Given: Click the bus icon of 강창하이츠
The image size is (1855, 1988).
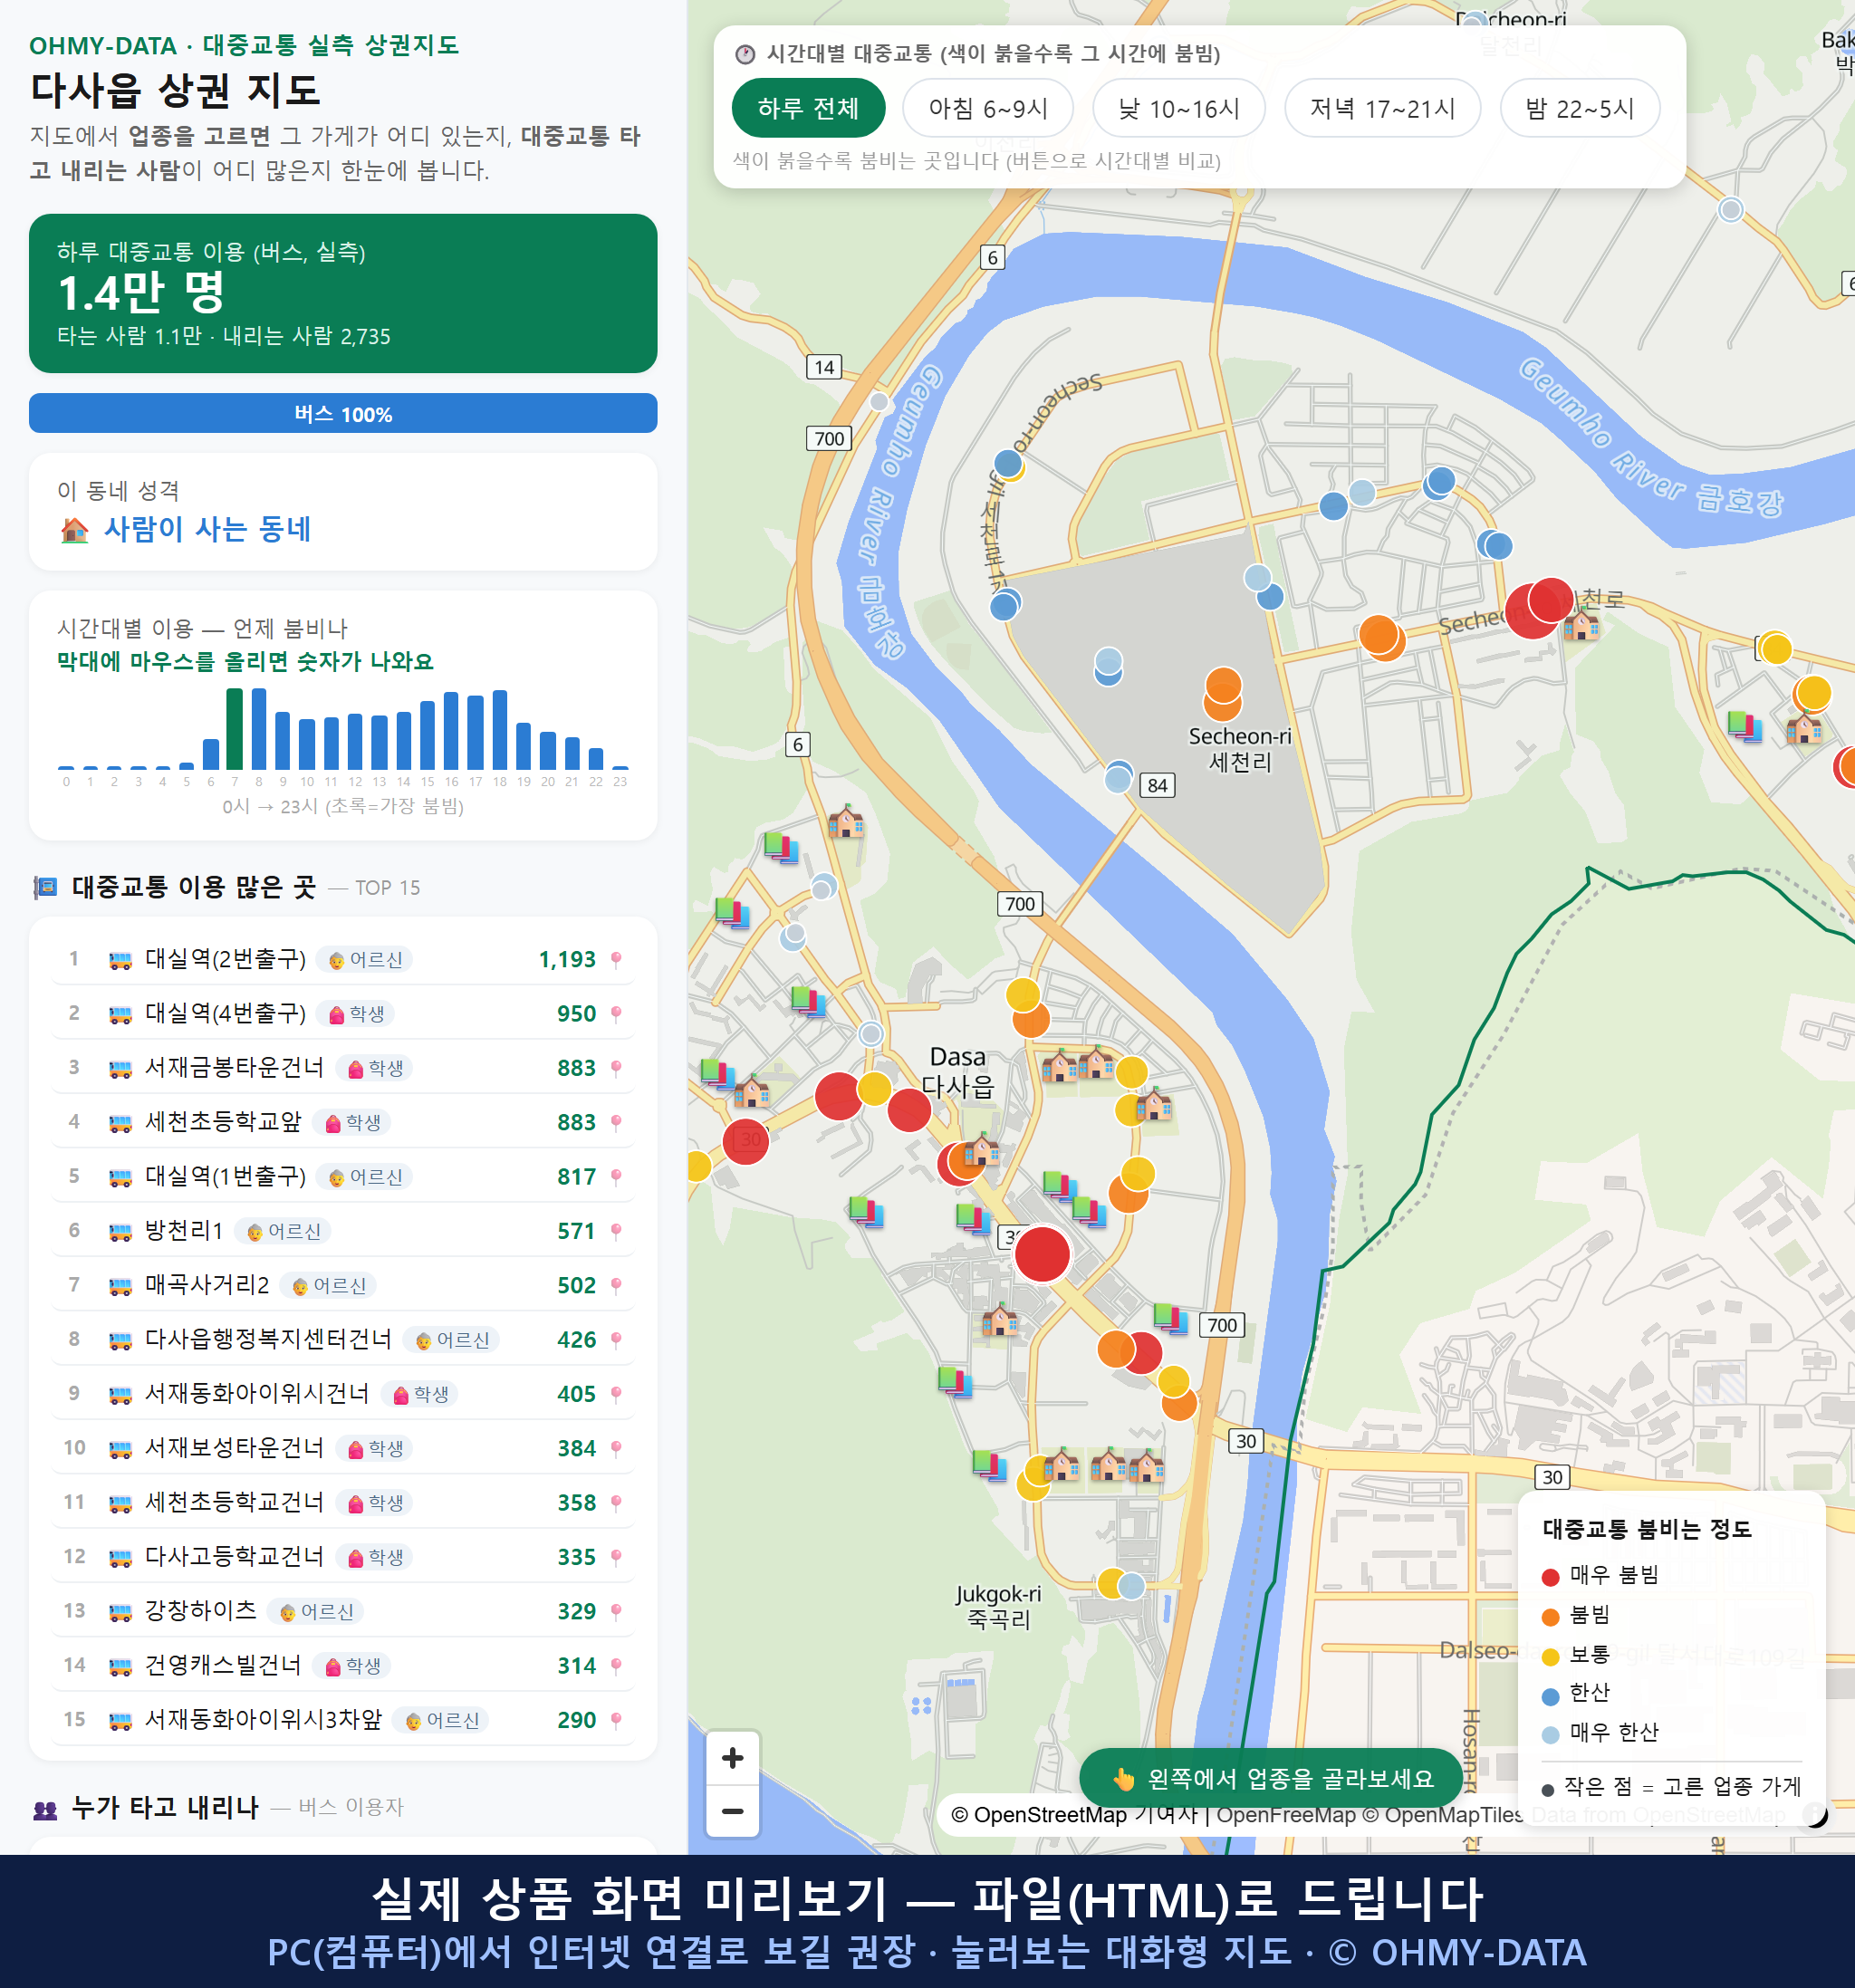Looking at the screenshot, I should coord(120,1612).
